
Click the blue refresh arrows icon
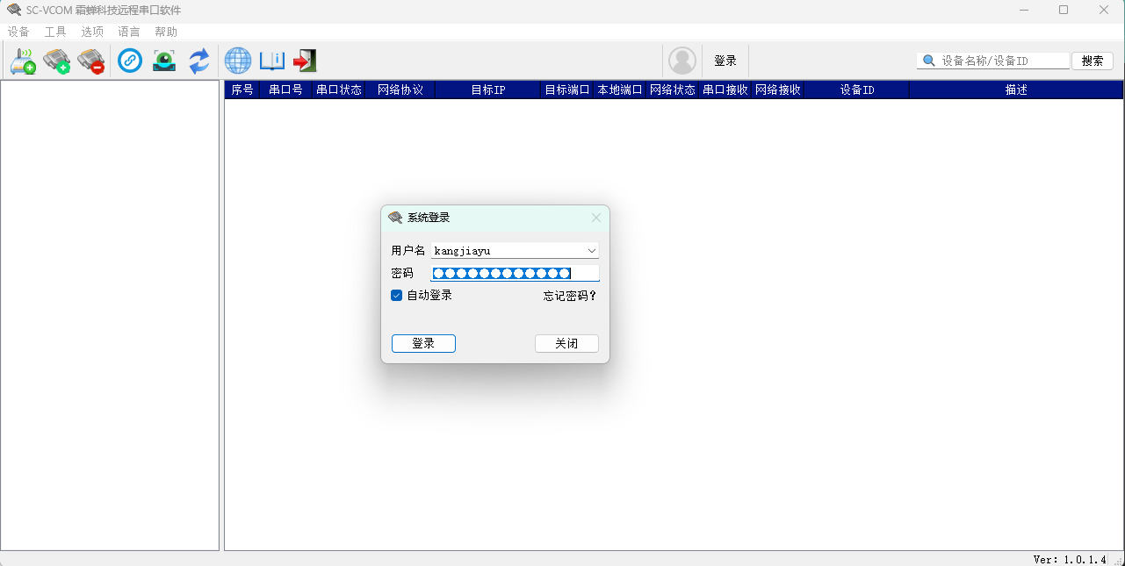[199, 61]
